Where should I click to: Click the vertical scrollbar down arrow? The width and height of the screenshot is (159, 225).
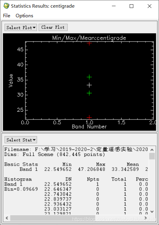[x=152, y=212]
